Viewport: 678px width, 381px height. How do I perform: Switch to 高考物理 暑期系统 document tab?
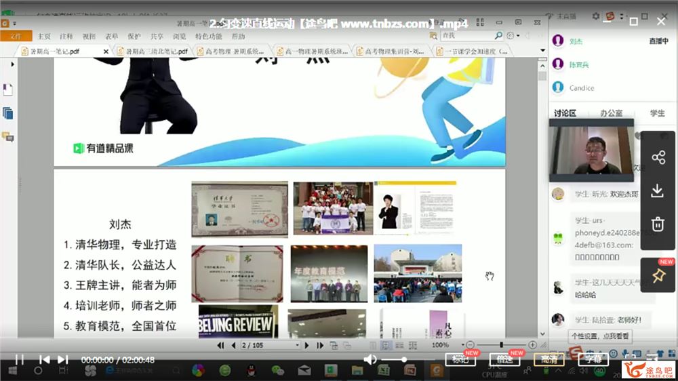pos(231,52)
